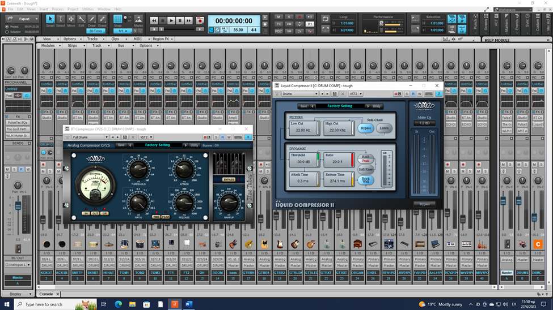Rewind the transport
Viewport: 553px width, 310px height.
(154, 21)
